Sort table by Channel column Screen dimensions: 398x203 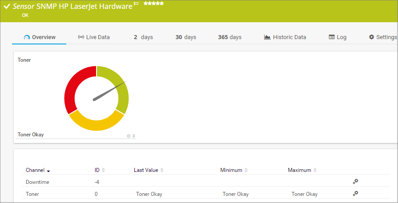pos(38,170)
